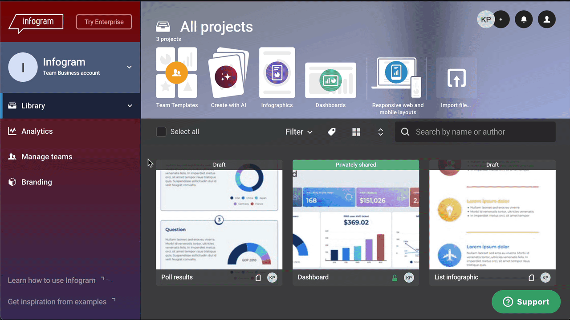Click the Dashboard project title
Screen dimensions: 570x320
point(313,277)
